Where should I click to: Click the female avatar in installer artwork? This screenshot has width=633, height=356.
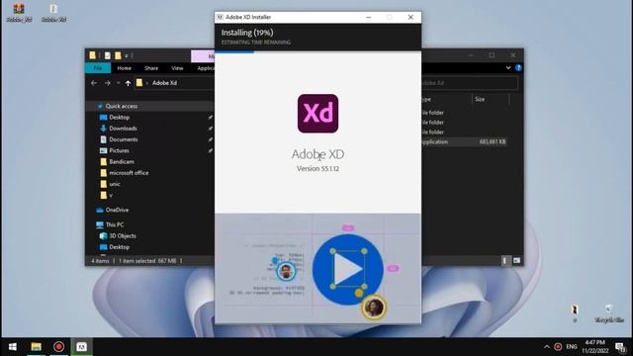click(x=374, y=308)
